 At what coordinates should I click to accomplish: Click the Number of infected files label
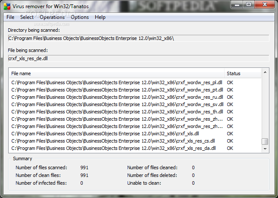pyautogui.click(x=41, y=183)
